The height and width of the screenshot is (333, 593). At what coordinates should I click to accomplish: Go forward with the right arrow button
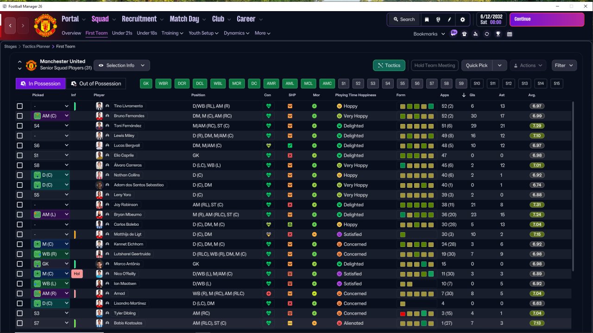22,25
